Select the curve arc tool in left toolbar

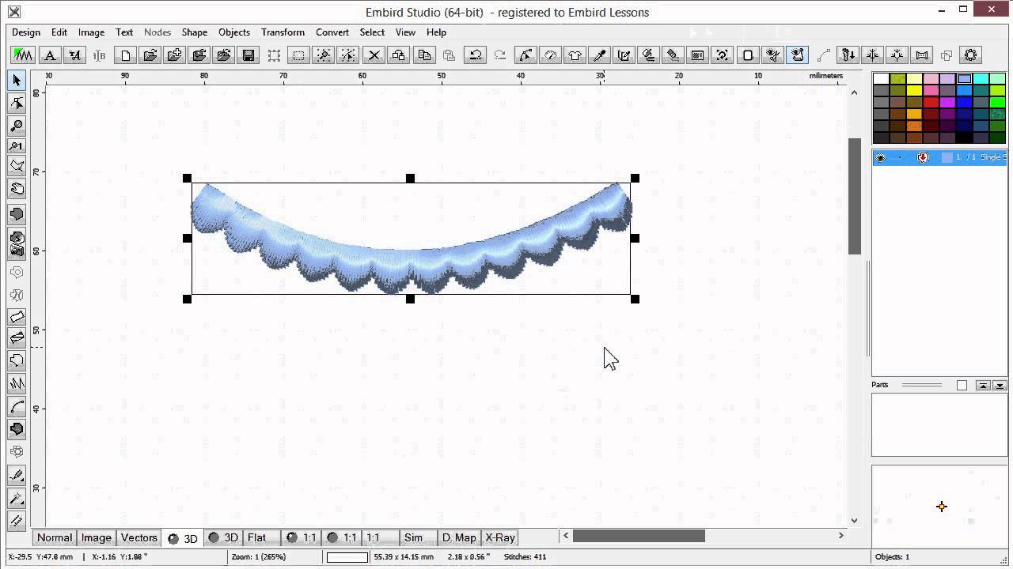pos(17,407)
